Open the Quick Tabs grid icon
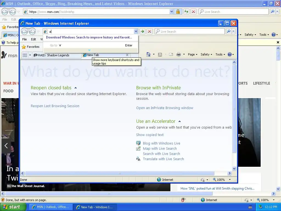Viewport: 281px width, 211px height. pyautogui.click(x=25, y=55)
